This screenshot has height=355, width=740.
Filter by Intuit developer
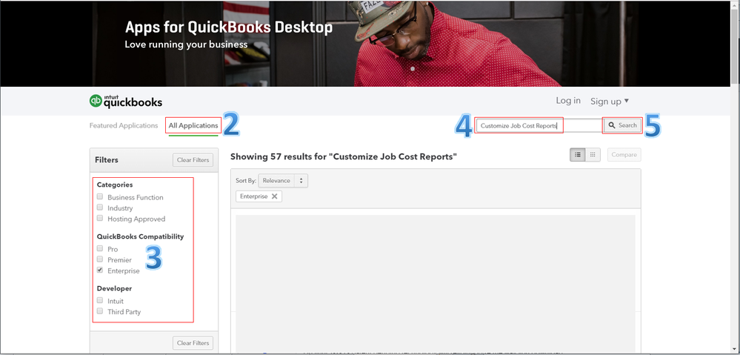(x=99, y=300)
